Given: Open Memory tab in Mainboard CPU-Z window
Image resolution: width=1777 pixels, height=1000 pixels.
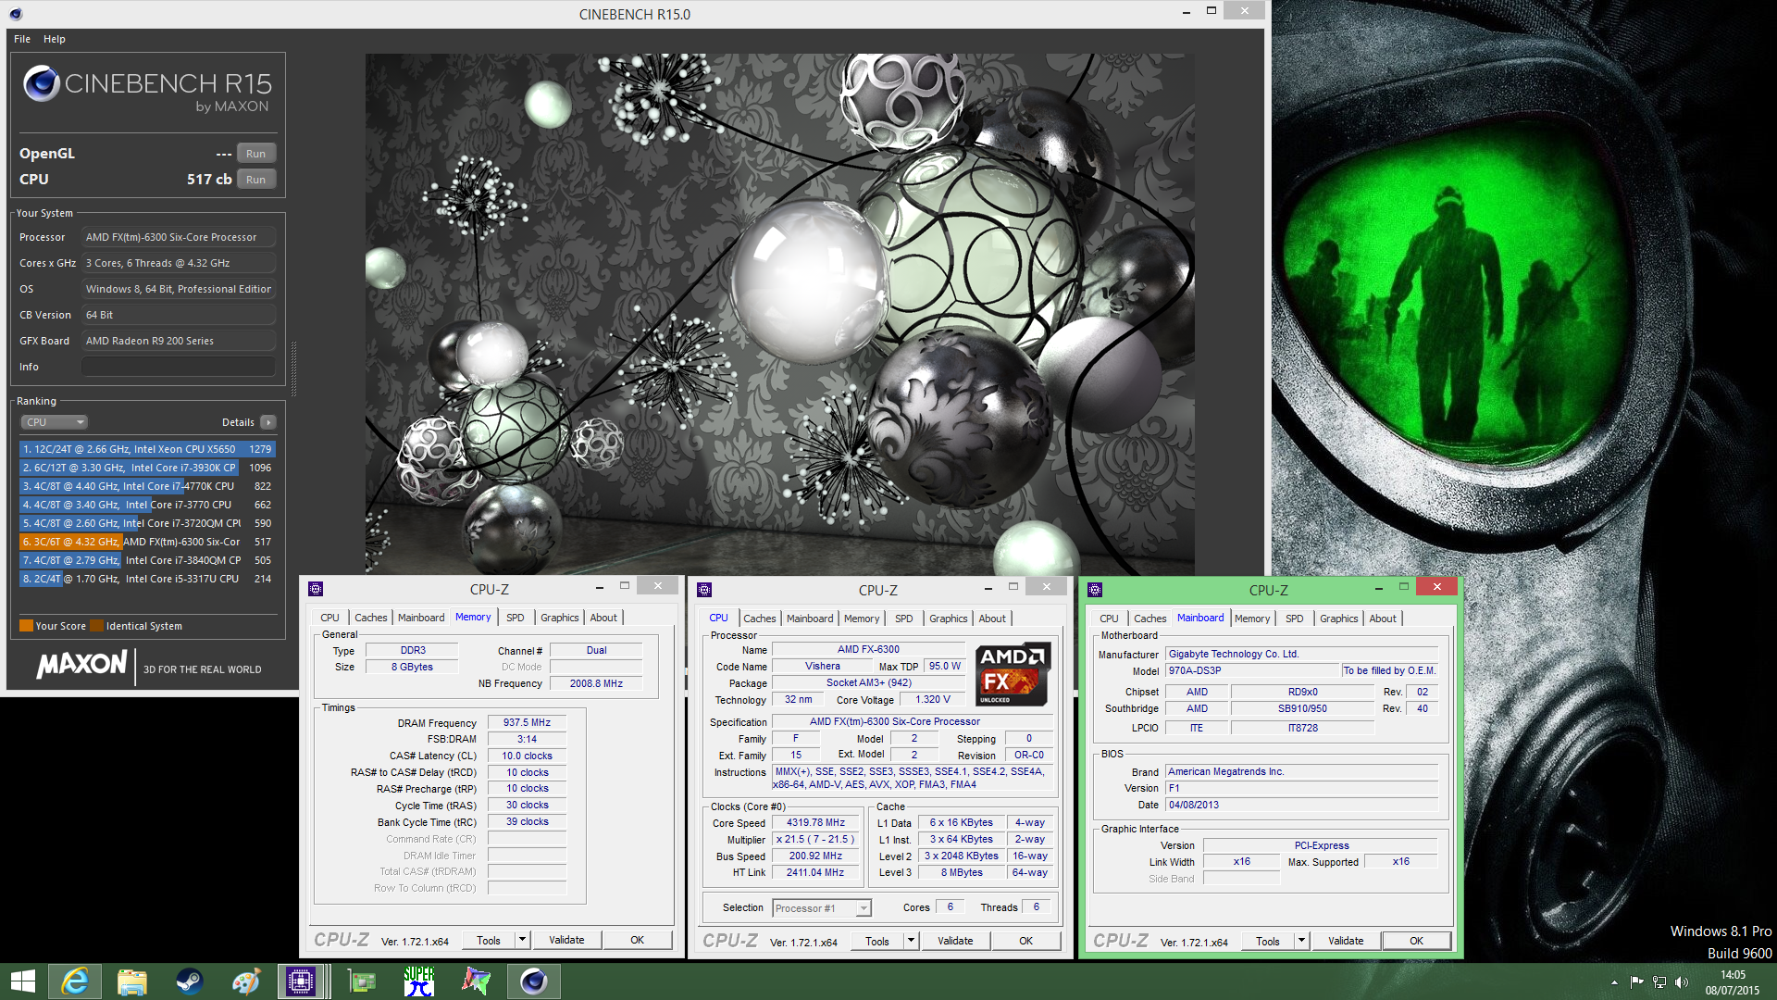Looking at the screenshot, I should [1252, 619].
